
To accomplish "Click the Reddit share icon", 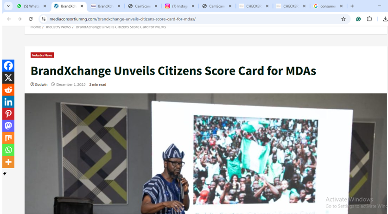I will pyautogui.click(x=8, y=89).
